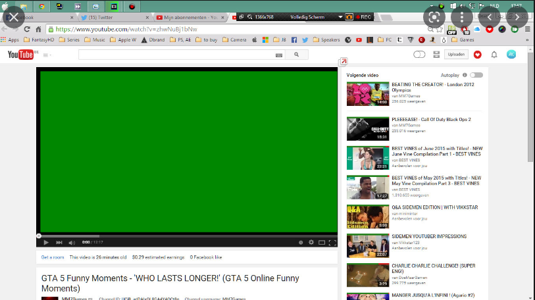This screenshot has width=535, height=300.
Task: Open the Camera bookmark folder
Action: click(x=234, y=40)
